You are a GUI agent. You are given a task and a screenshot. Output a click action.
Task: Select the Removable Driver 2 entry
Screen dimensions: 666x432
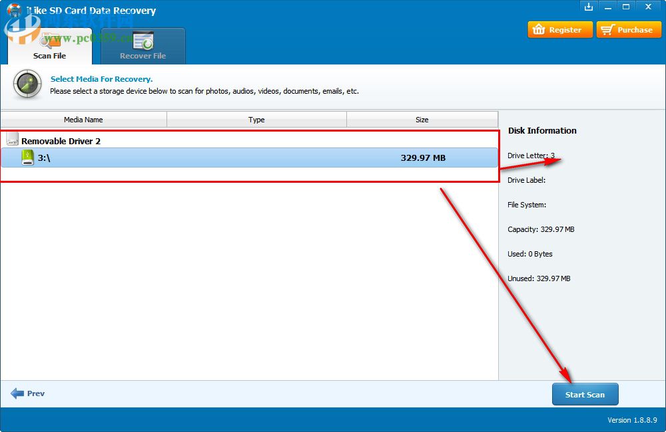click(61, 141)
